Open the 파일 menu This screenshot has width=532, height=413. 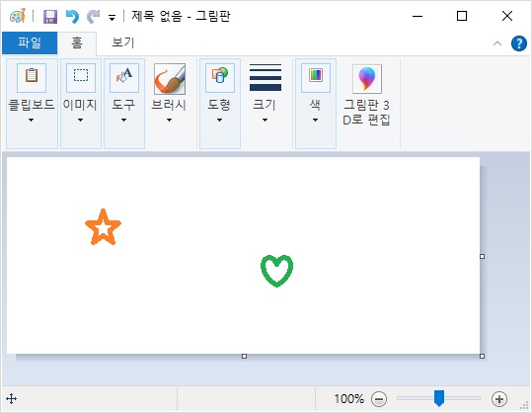click(x=30, y=42)
